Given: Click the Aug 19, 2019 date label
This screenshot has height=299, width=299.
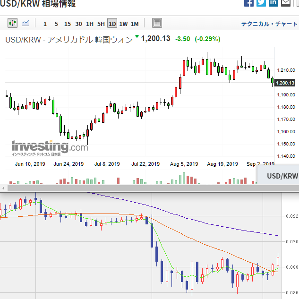Looking at the screenshot, I should 222,164.
